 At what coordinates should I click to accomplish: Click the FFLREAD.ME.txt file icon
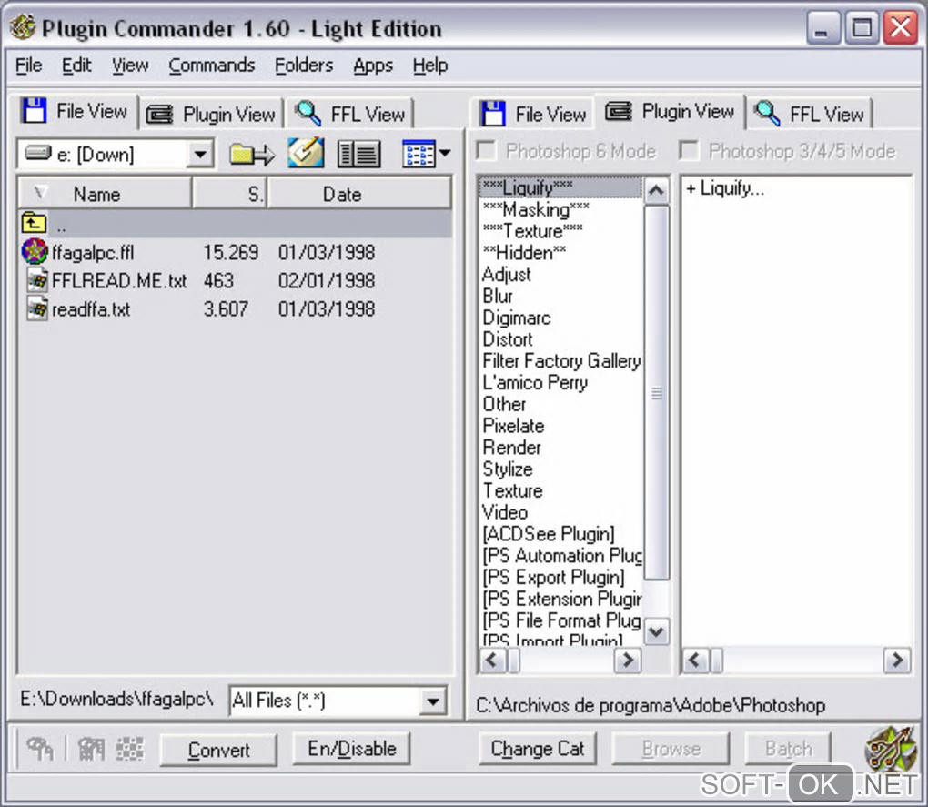(x=37, y=280)
